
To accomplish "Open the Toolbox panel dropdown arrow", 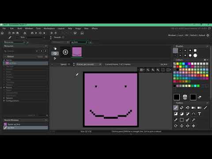I will tap(207, 103).
